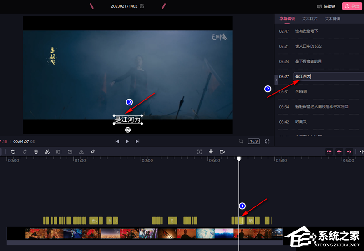
Task: Open the 16:9 aspect ratio selector
Action: 254,141
